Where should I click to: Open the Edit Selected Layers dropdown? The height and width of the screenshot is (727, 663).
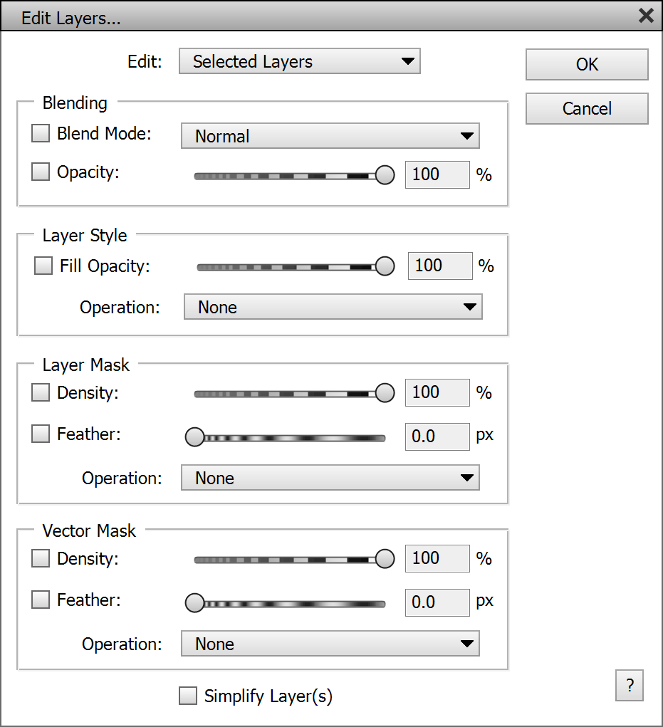click(300, 61)
